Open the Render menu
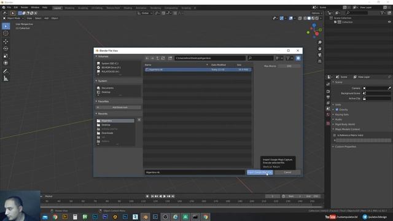The width and height of the screenshot is (393, 221). click(25, 7)
